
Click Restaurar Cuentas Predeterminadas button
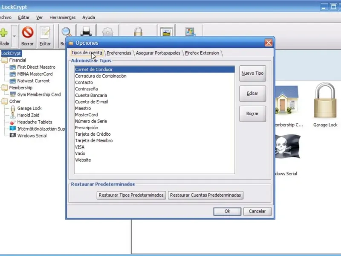coord(205,195)
